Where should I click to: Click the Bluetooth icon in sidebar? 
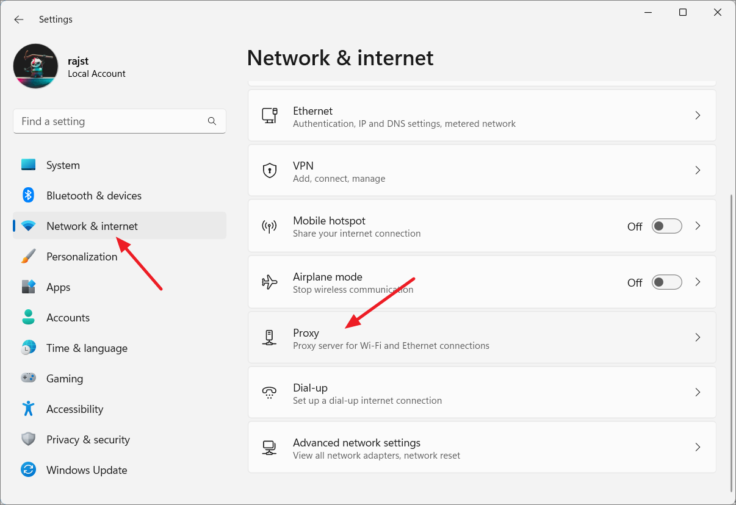coord(28,195)
